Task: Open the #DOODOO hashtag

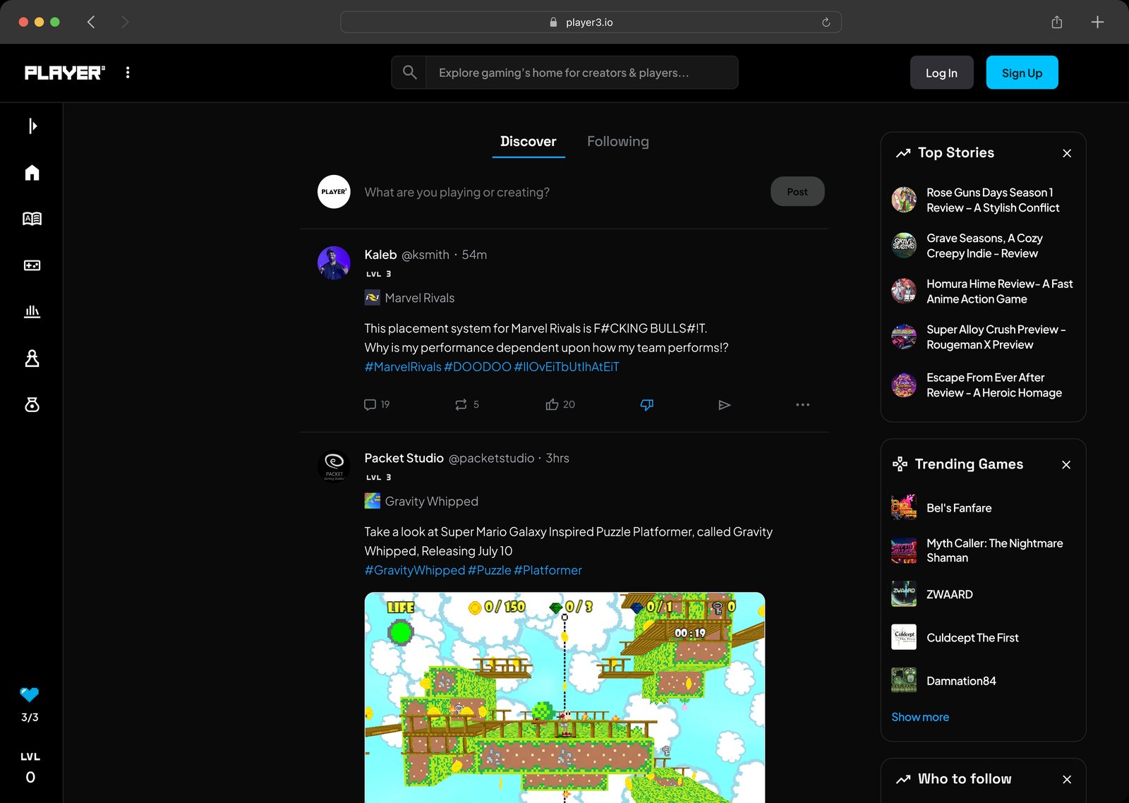Action: (x=478, y=367)
